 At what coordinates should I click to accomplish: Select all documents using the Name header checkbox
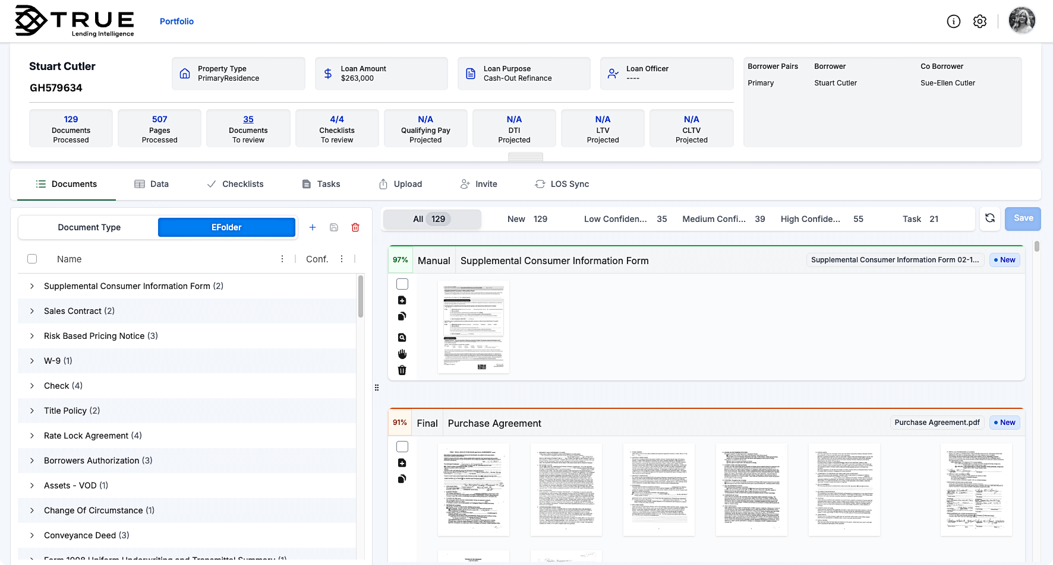[32, 259]
